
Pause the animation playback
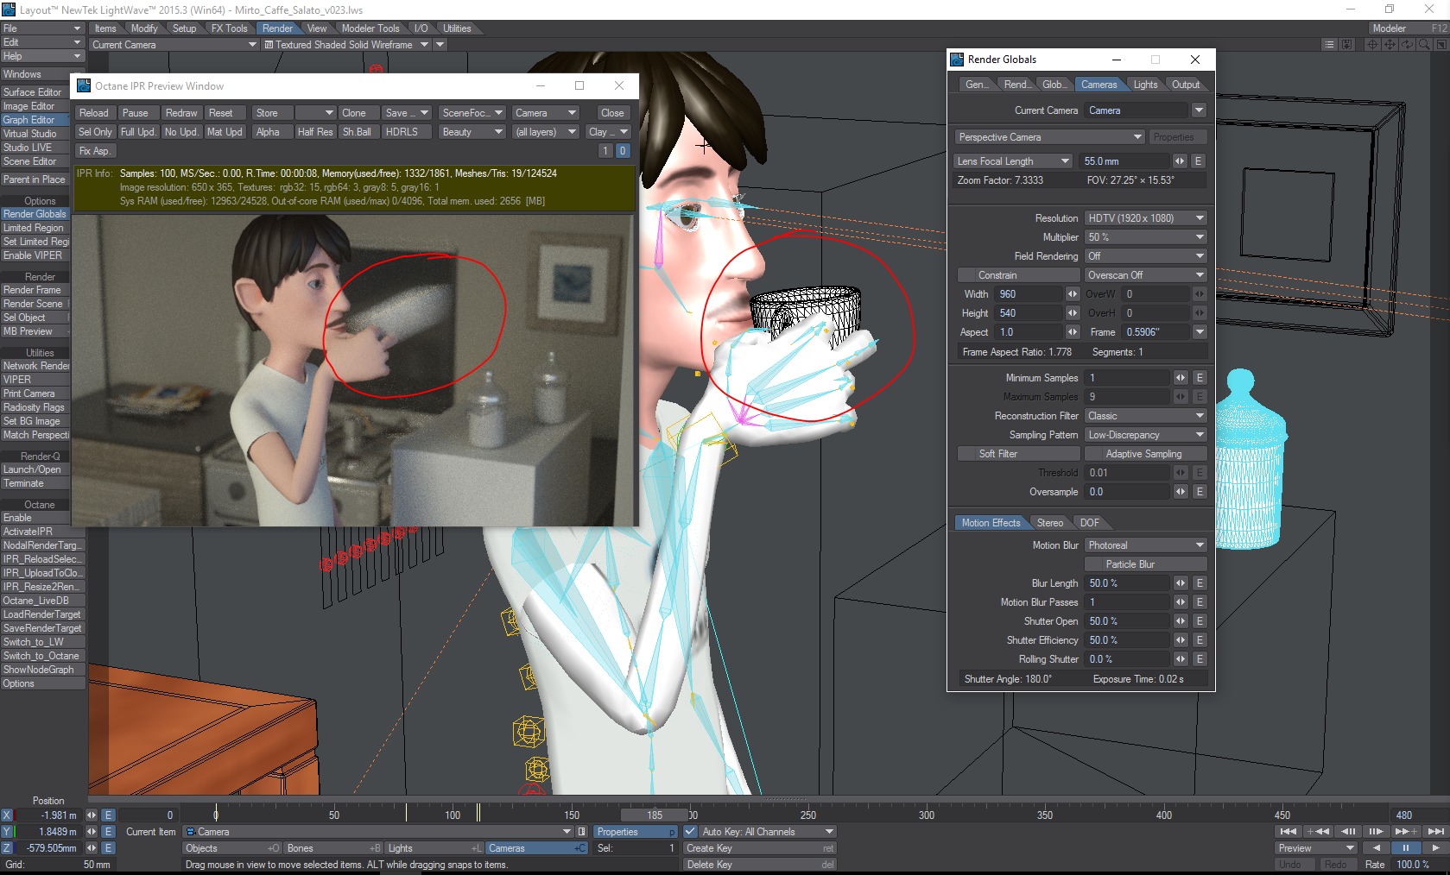click(1405, 848)
